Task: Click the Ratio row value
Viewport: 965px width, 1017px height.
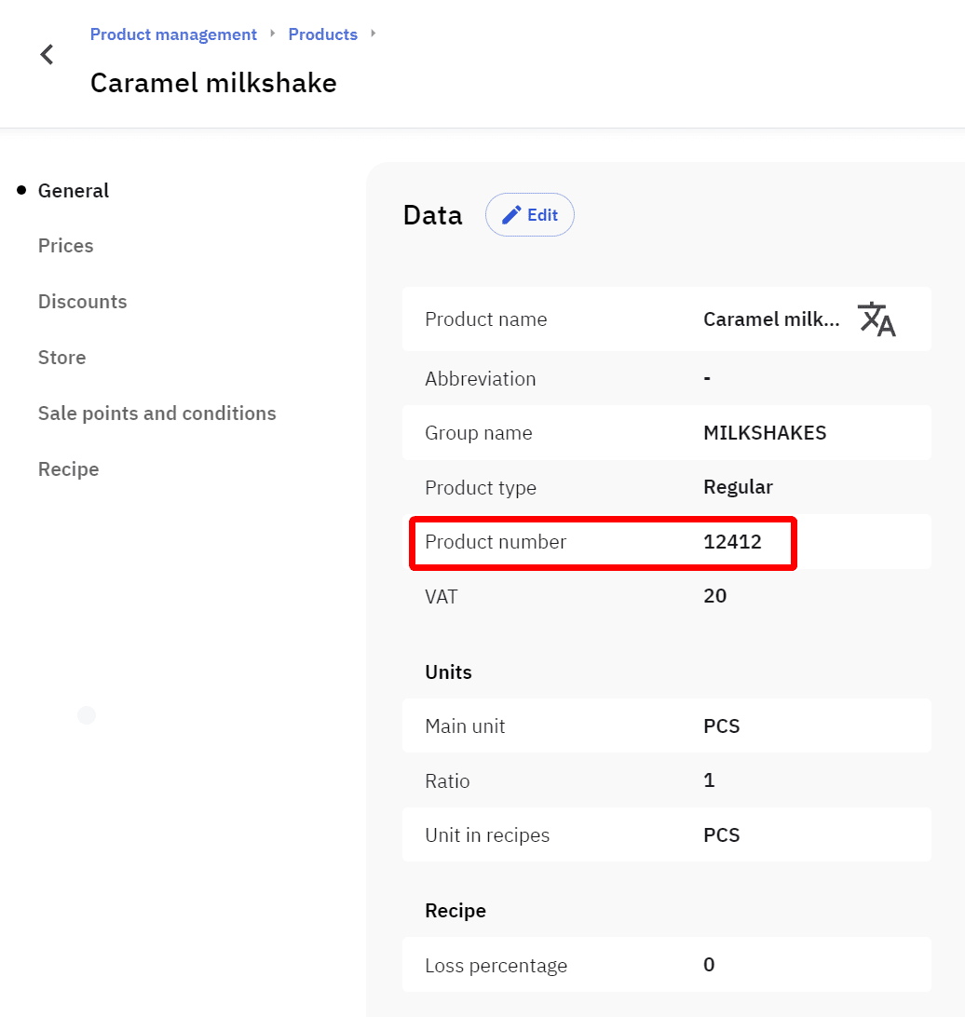Action: click(x=709, y=780)
